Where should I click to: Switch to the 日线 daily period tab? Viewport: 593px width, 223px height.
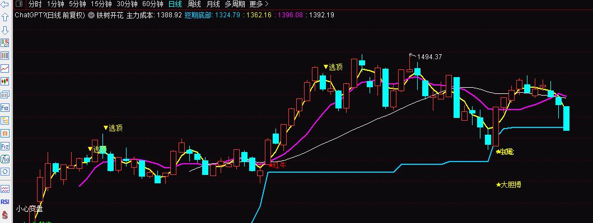click(x=175, y=4)
